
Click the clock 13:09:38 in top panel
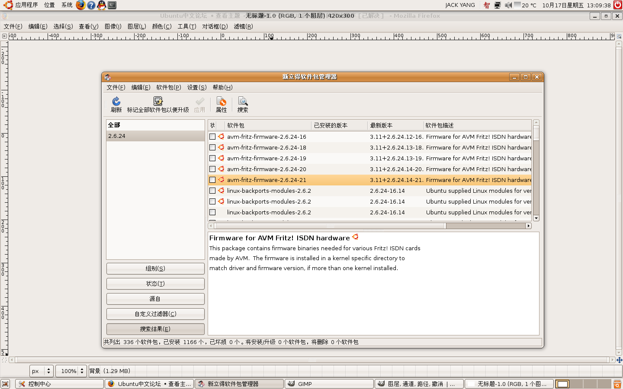click(599, 5)
